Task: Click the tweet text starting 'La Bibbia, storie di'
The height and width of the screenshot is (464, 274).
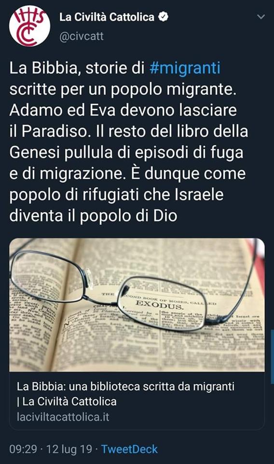Action: click(x=129, y=142)
